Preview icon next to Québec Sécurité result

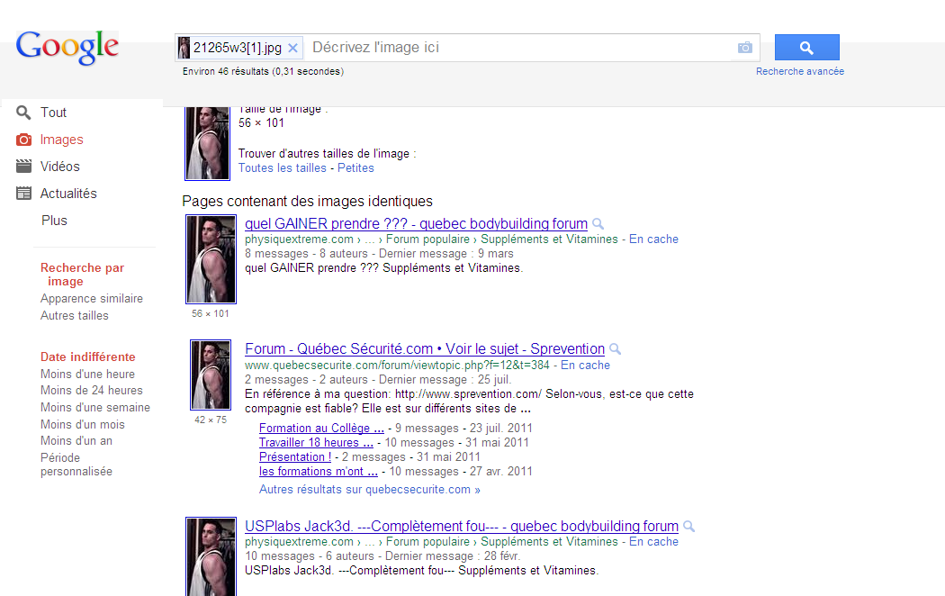point(615,349)
